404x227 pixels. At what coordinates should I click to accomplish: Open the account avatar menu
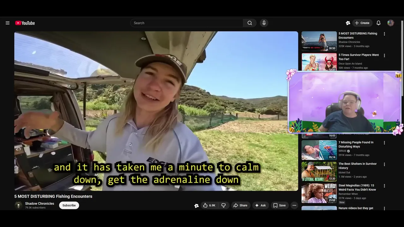[391, 23]
